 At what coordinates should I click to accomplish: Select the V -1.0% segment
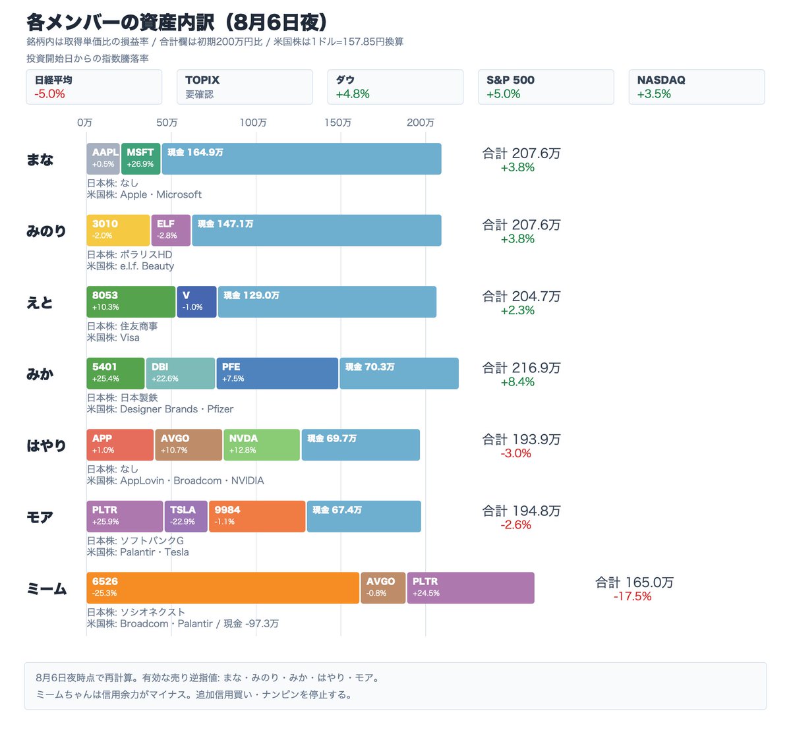tap(197, 302)
